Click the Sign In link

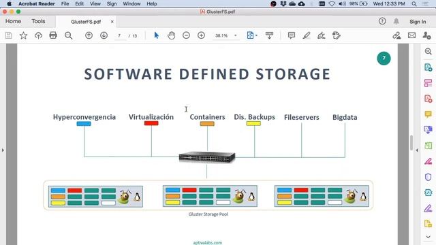click(418, 22)
